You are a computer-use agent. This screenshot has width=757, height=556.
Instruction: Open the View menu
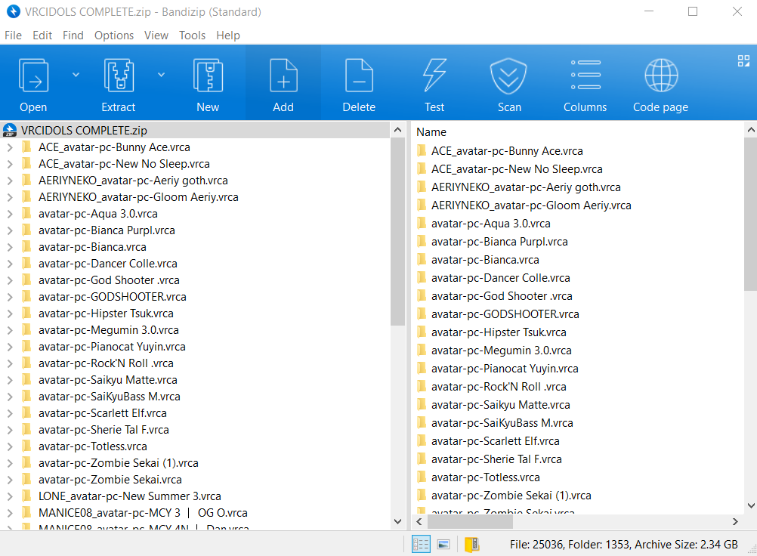pos(156,36)
